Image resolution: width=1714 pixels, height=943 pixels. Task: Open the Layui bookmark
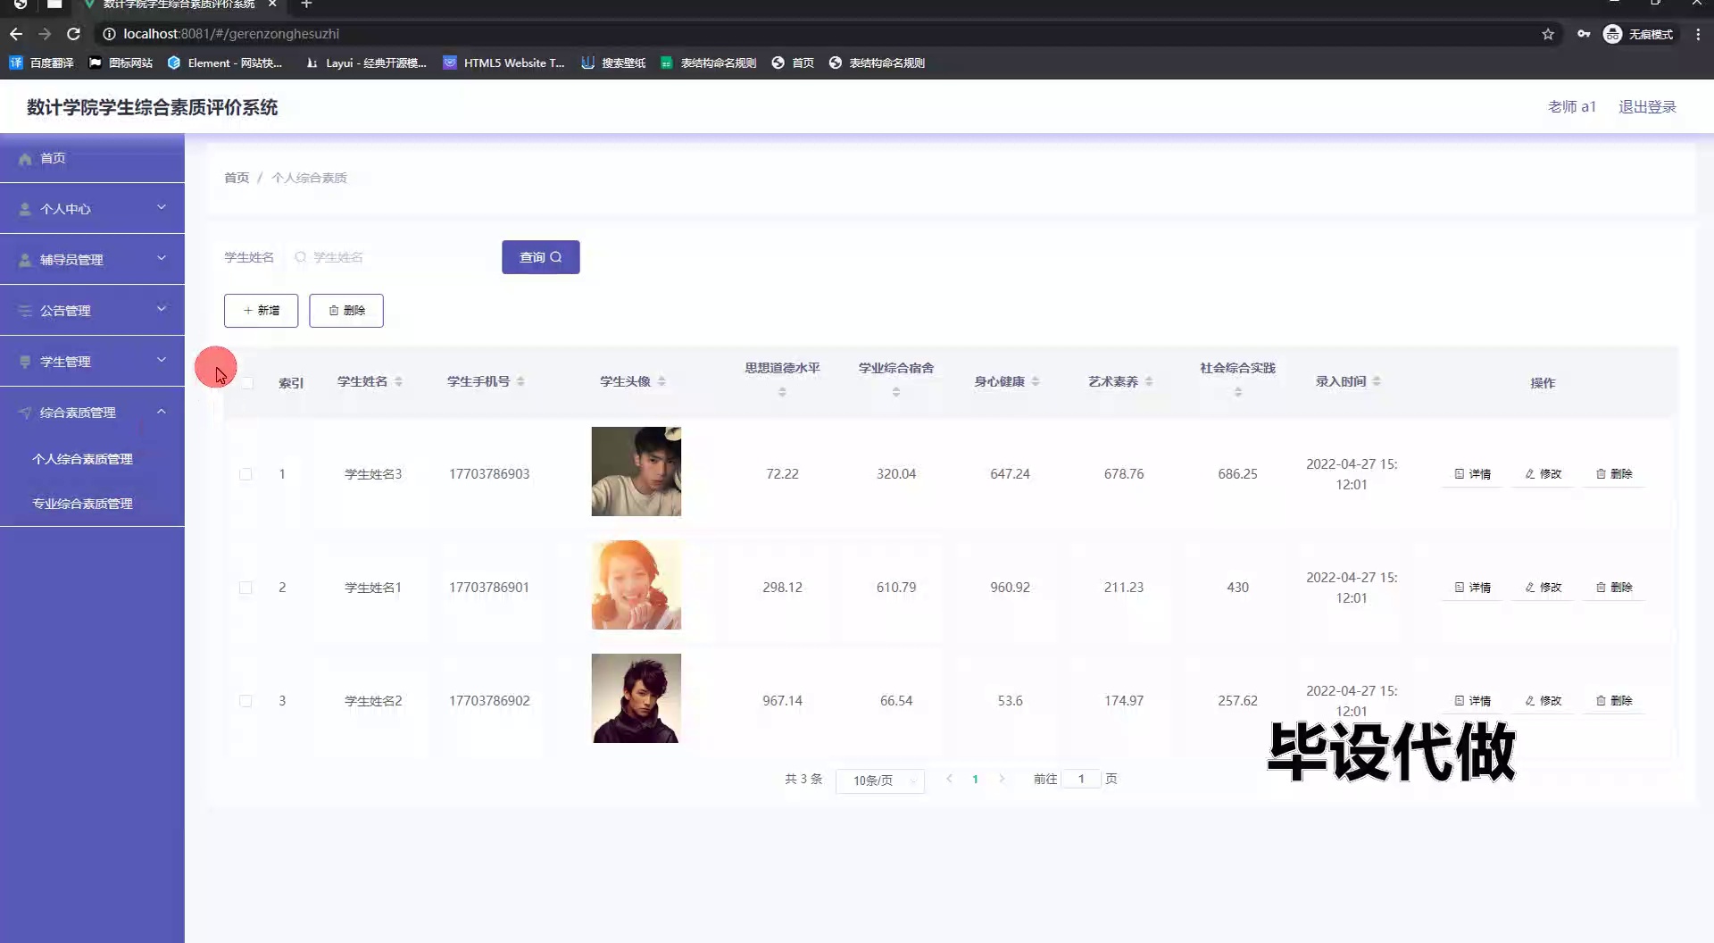point(366,63)
